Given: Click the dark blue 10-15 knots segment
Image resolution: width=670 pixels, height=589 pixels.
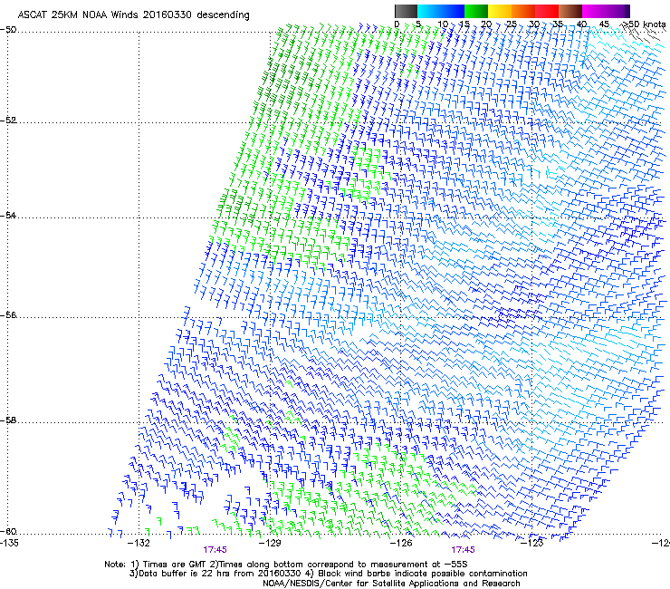Looking at the screenshot, I should tap(453, 11).
